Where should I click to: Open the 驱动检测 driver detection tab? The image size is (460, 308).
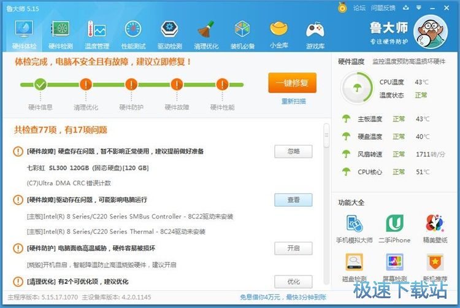tap(169, 34)
